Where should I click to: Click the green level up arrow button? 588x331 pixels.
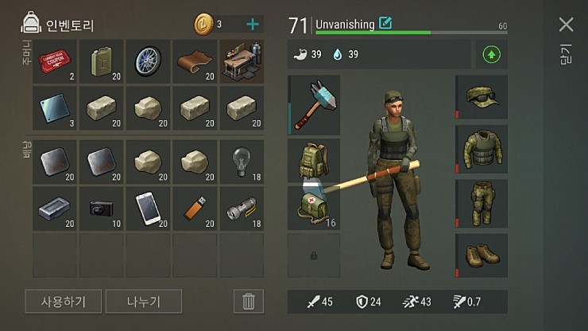click(x=491, y=55)
